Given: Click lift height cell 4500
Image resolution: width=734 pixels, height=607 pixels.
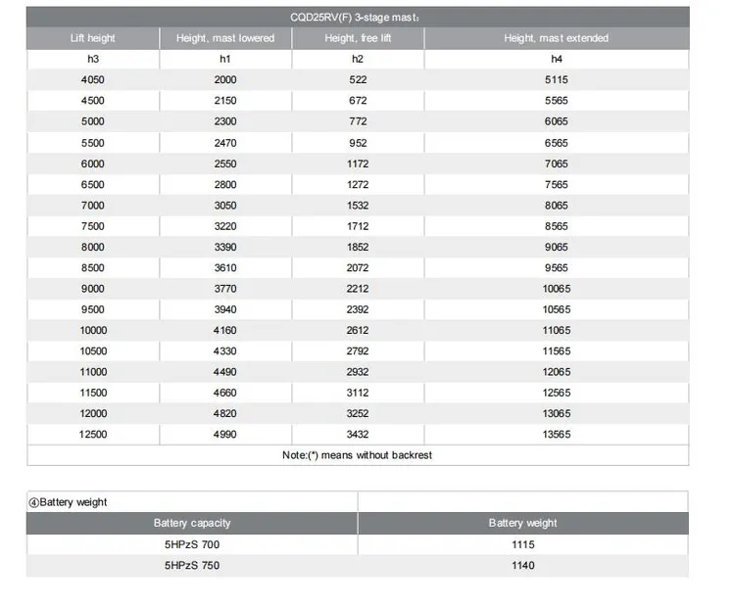Looking at the screenshot, I should coord(93,101).
